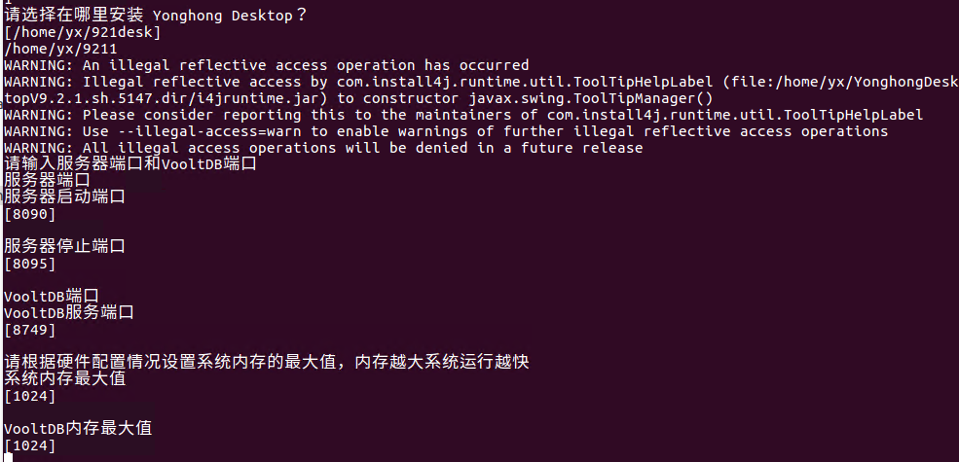This screenshot has height=462, width=959.
Task: Click the 'denied in a future release' warning
Action: coord(323,148)
